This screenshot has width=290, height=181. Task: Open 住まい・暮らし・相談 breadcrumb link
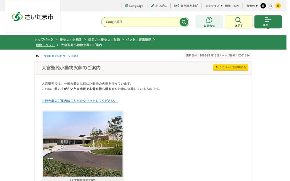pos(104,39)
